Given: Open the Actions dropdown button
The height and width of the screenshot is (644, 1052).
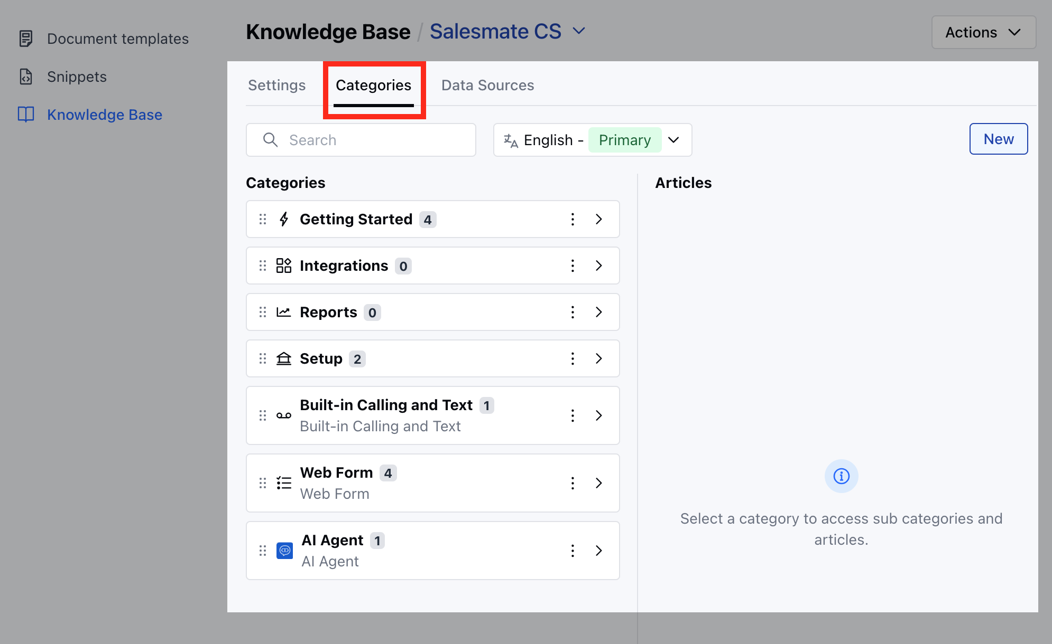Looking at the screenshot, I should [983, 33].
